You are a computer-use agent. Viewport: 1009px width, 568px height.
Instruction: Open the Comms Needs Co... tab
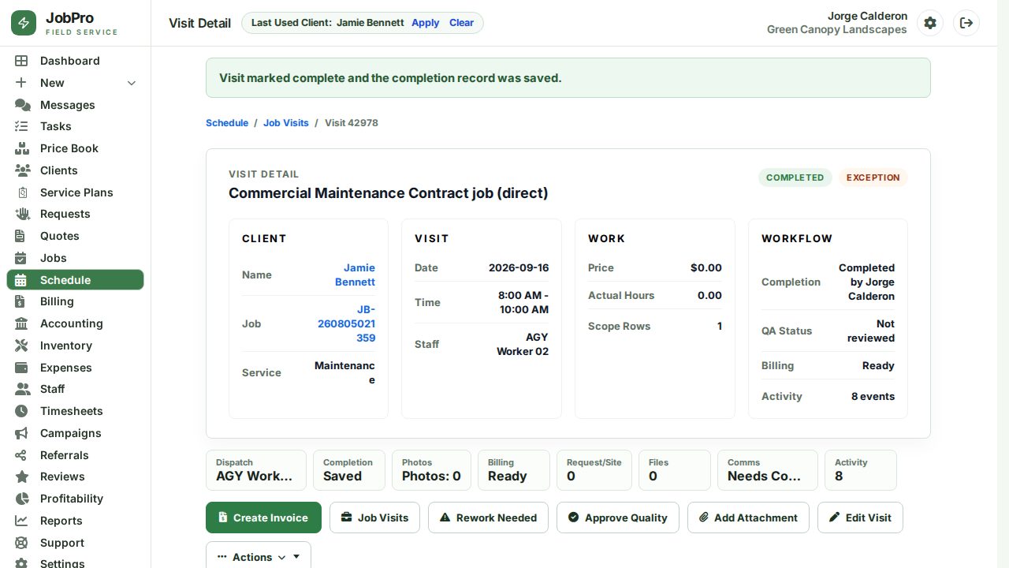coord(768,470)
